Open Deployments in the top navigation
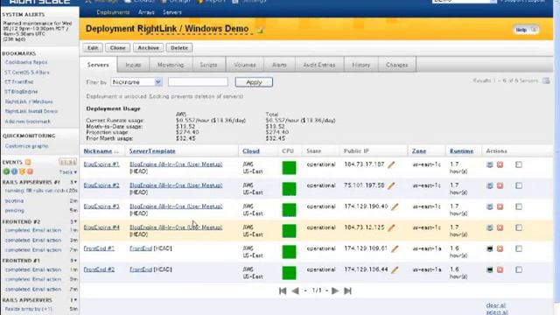The image size is (560, 315). pos(113,12)
